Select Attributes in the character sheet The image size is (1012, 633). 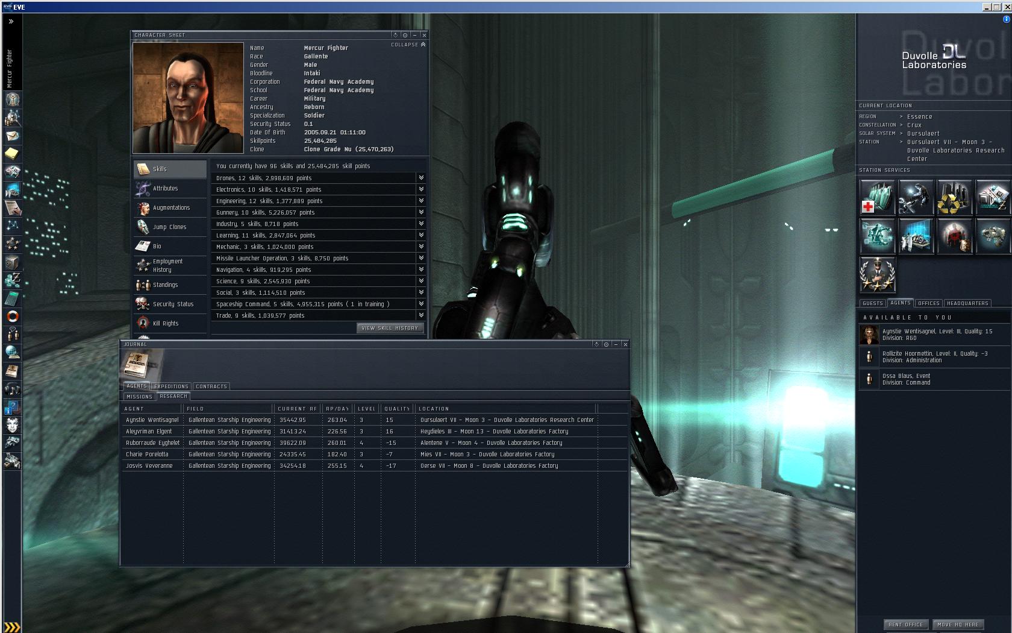[170, 189]
